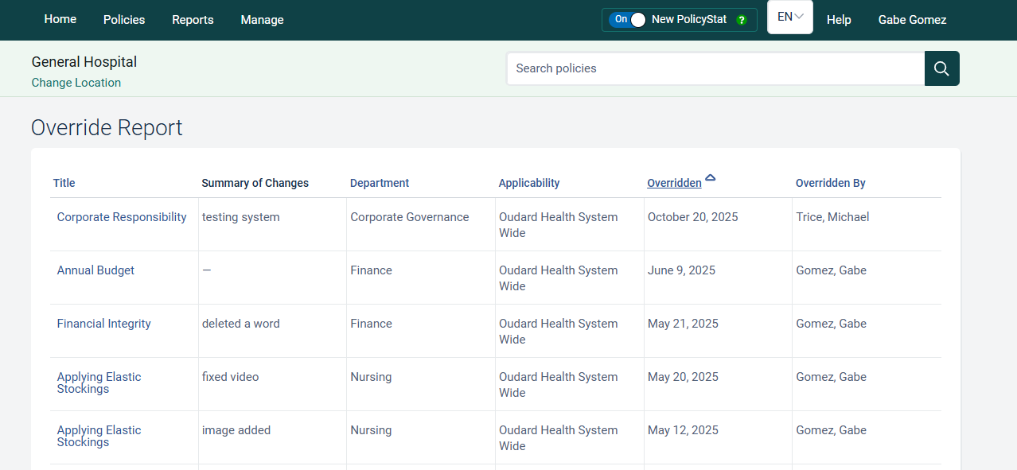This screenshot has width=1017, height=470.
Task: Sort by the Overridden By column header
Action: (830, 183)
